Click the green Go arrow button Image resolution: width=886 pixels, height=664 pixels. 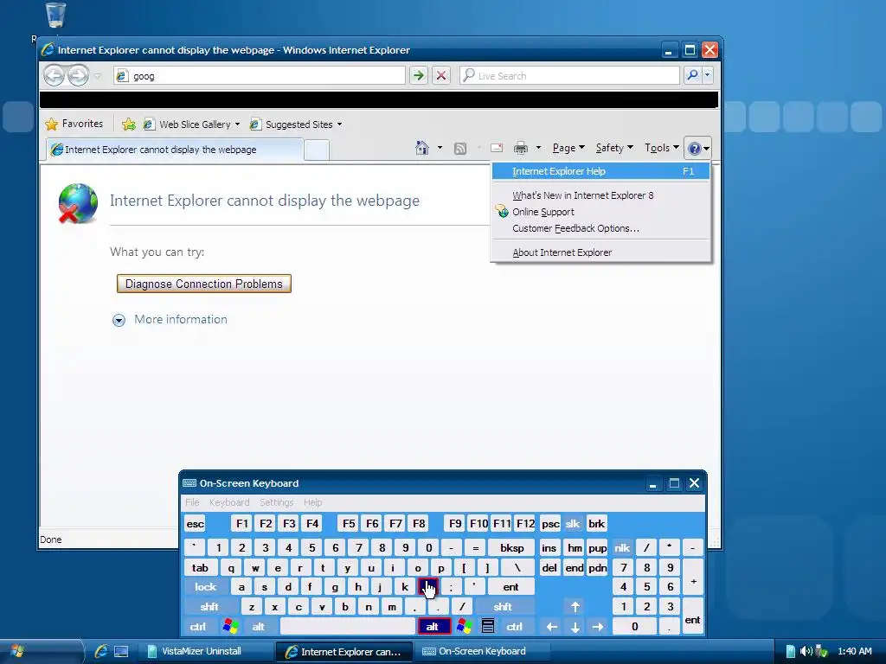click(419, 75)
